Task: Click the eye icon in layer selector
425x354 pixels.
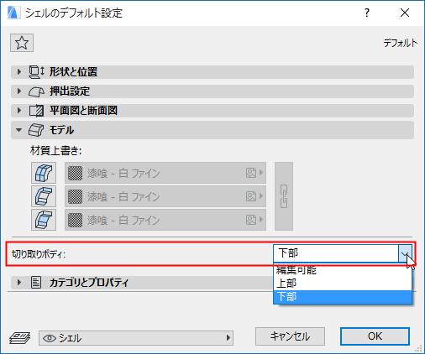Action: 50,338
